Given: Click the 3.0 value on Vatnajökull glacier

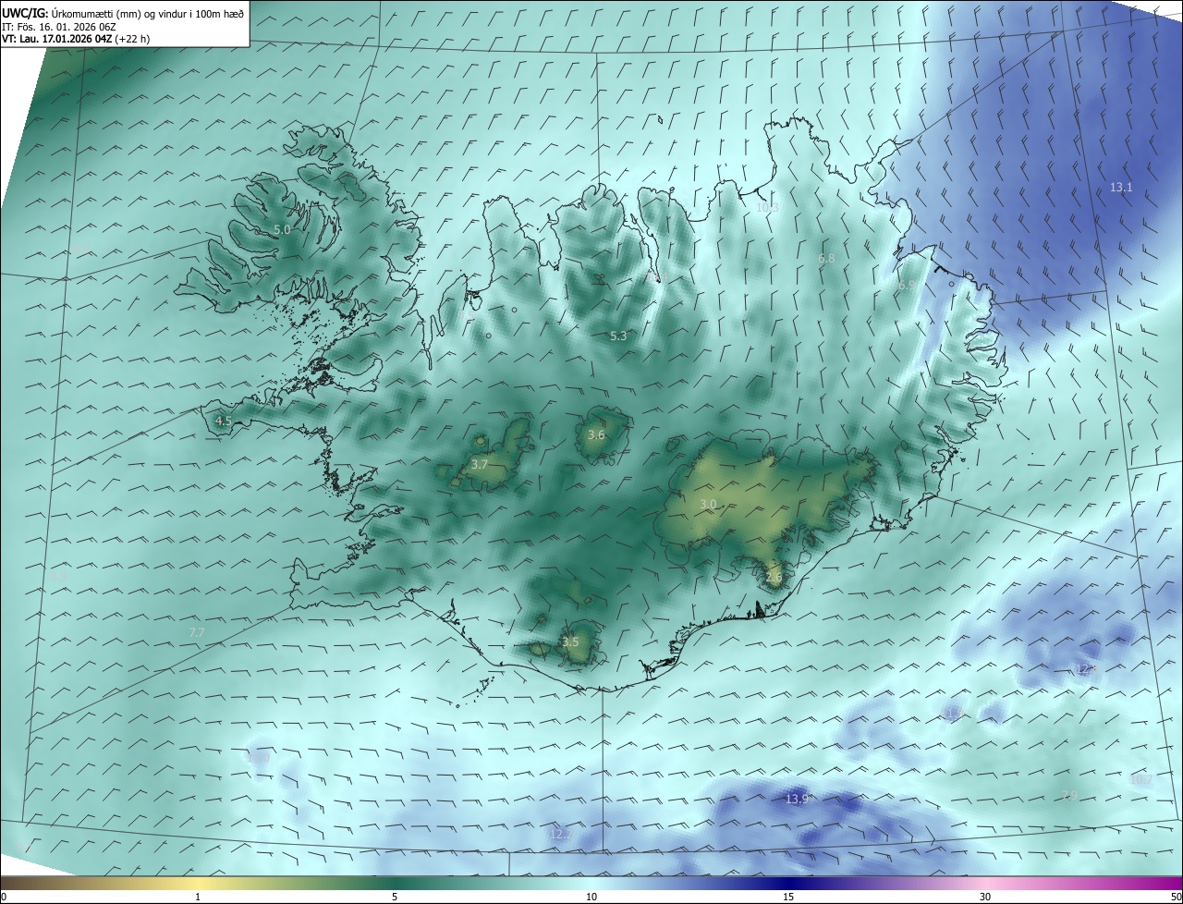Looking at the screenshot, I should pos(708,504).
